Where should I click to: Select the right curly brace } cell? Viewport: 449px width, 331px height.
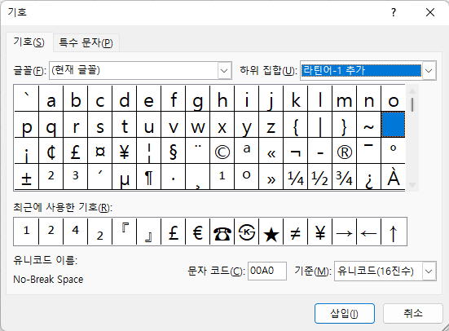point(344,125)
